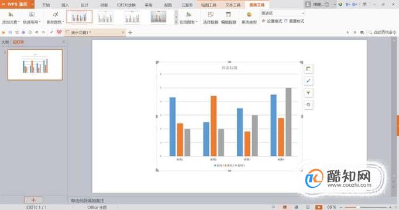The height and width of the screenshot is (210, 399).
Task: Open the Quick Layout (快速布局) icon
Action: coord(32,17)
